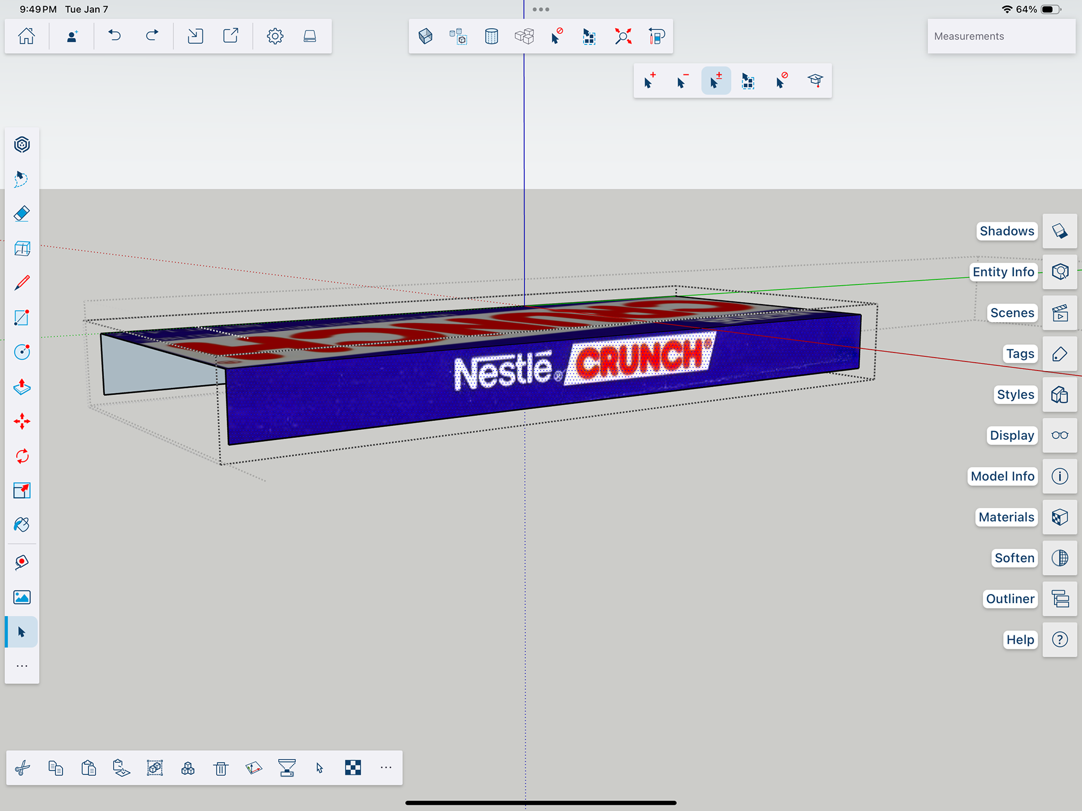Open the Outliner panel
1082x811 pixels.
(1059, 599)
